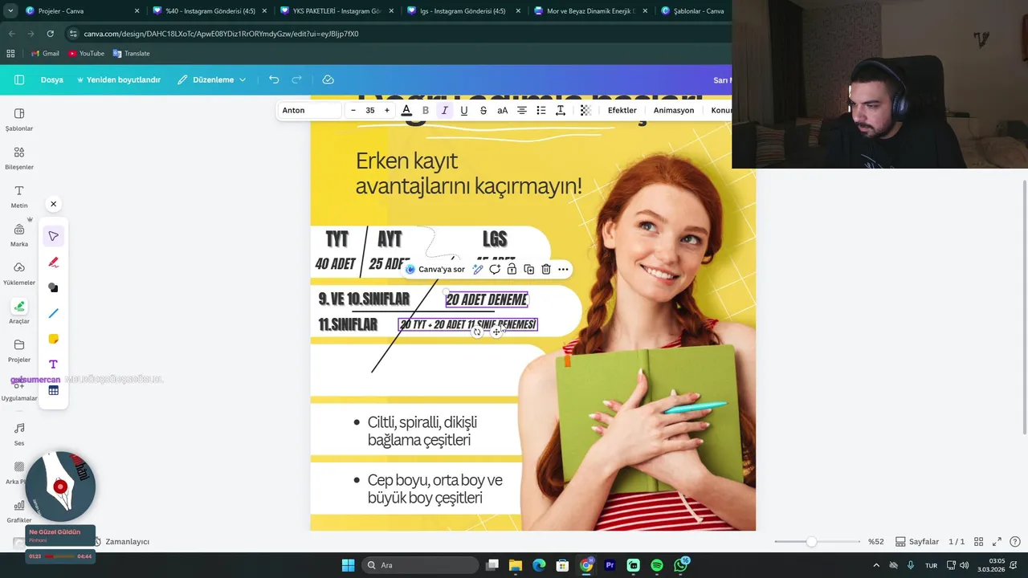Open Spotify from the taskbar
1028x578 pixels.
click(657, 565)
